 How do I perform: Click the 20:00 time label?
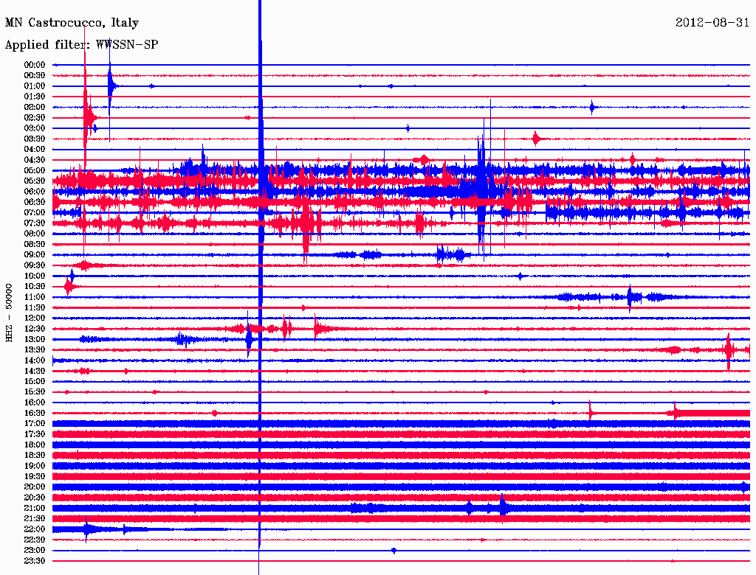click(35, 487)
